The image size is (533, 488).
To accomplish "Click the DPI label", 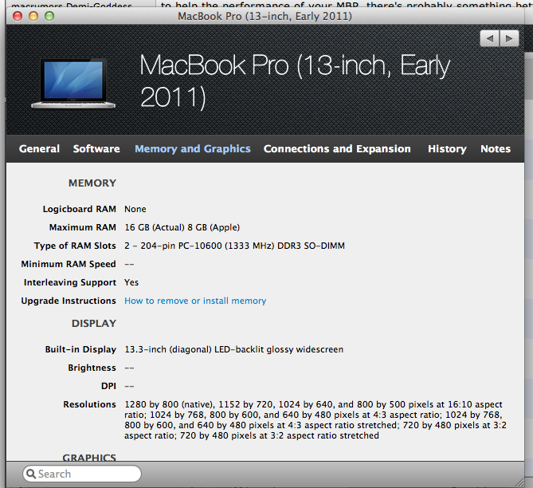I will [x=108, y=386].
